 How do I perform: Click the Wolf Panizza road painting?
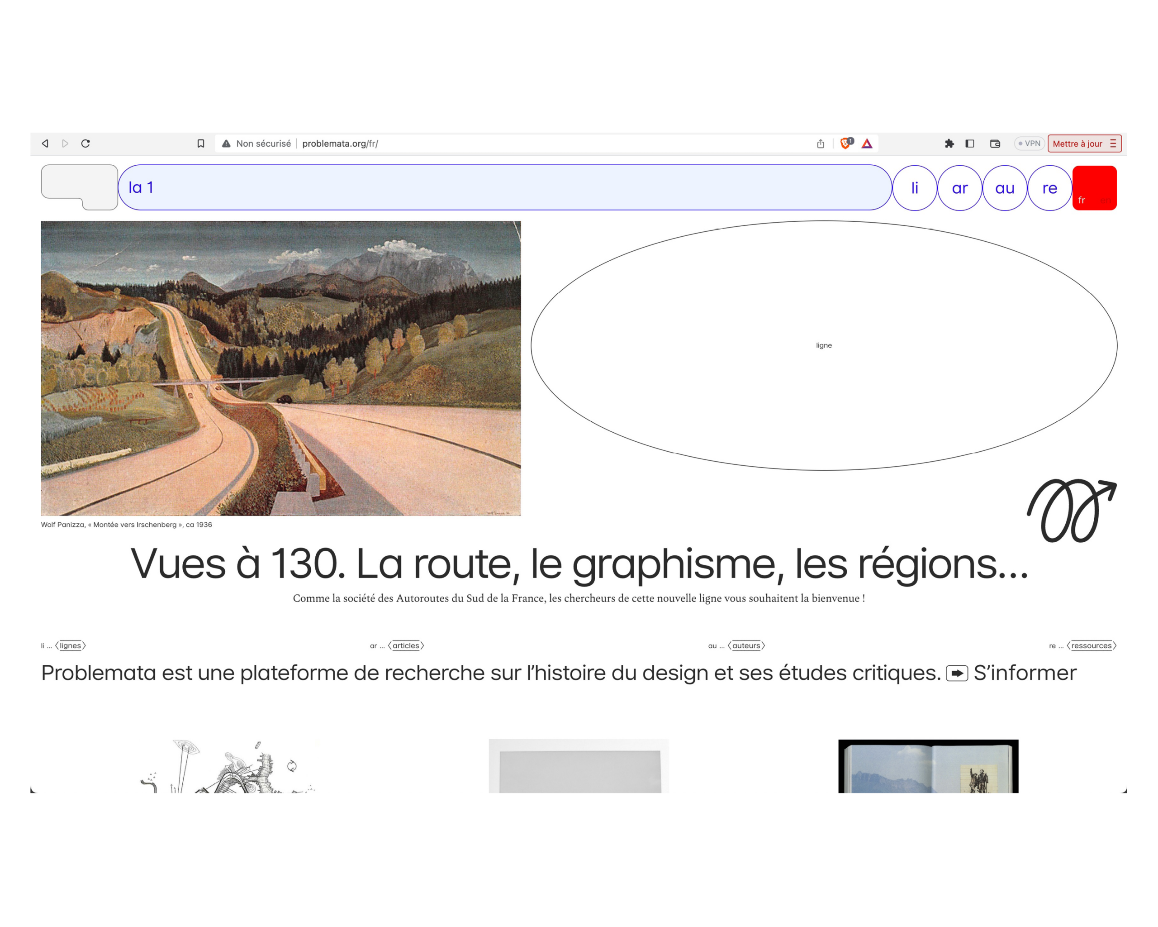click(x=281, y=368)
